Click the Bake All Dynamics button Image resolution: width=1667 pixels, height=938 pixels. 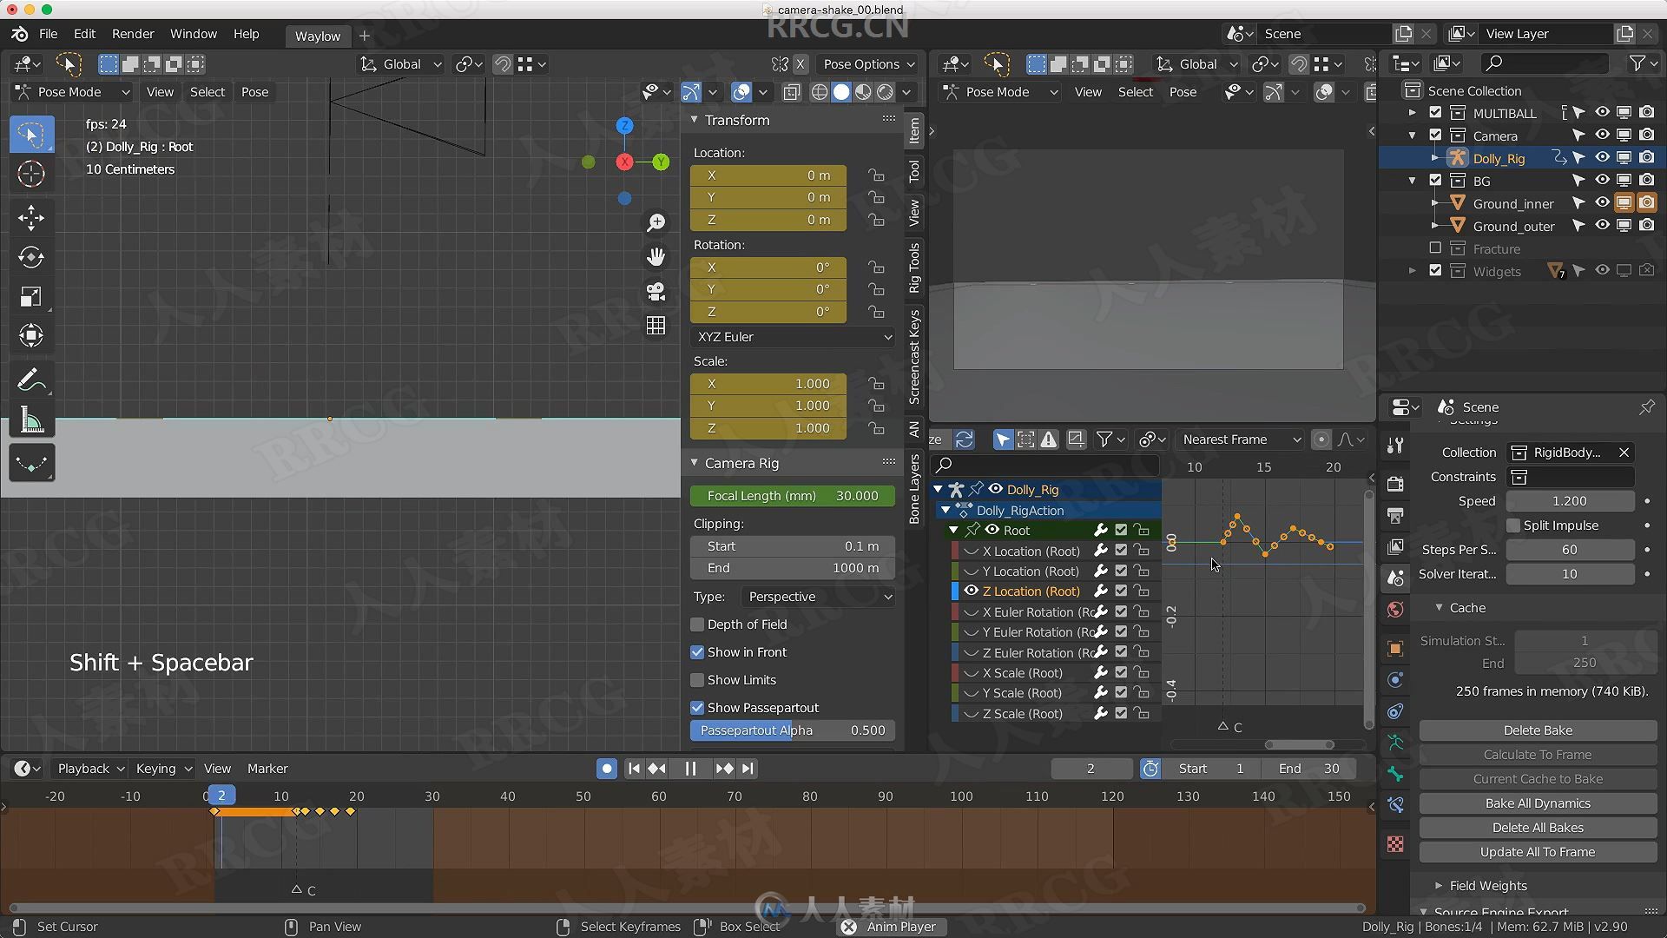point(1538,802)
